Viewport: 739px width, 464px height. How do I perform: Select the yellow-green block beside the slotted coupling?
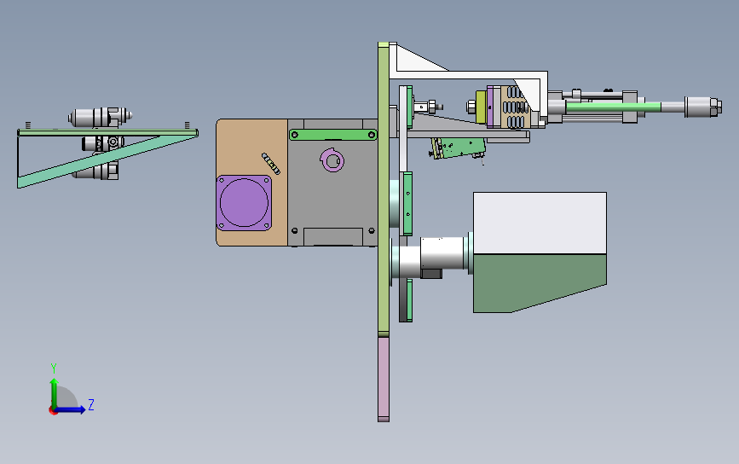pyautogui.click(x=481, y=107)
